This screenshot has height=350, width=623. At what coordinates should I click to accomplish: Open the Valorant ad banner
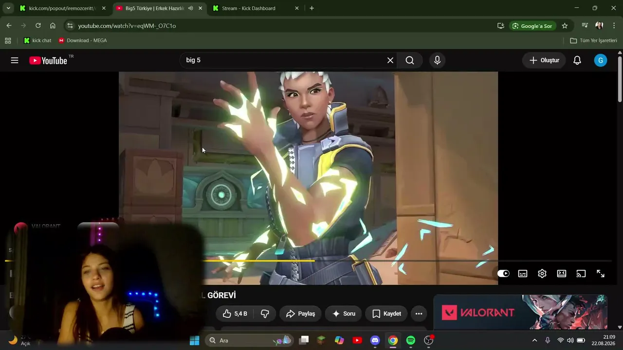pos(520,312)
